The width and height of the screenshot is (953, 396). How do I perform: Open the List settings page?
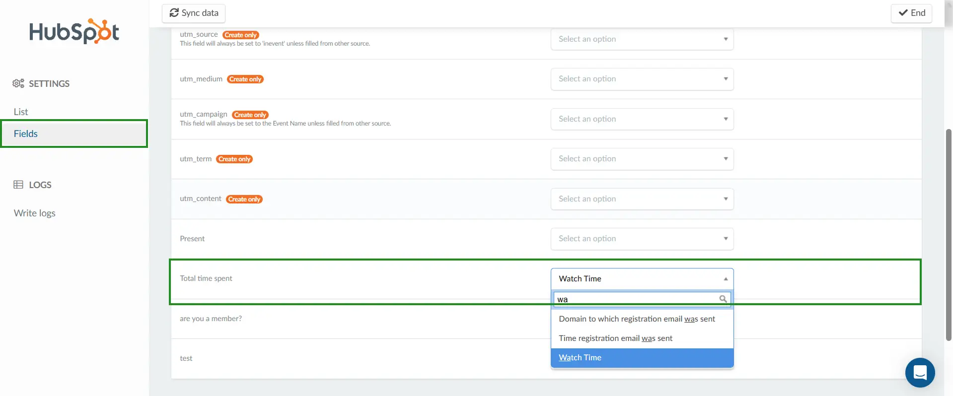[x=21, y=112]
